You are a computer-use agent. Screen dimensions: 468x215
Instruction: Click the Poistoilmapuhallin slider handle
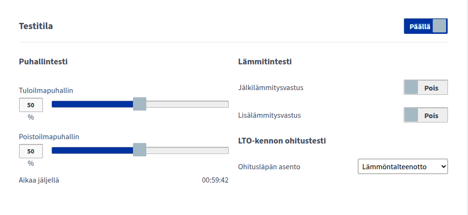140,150
